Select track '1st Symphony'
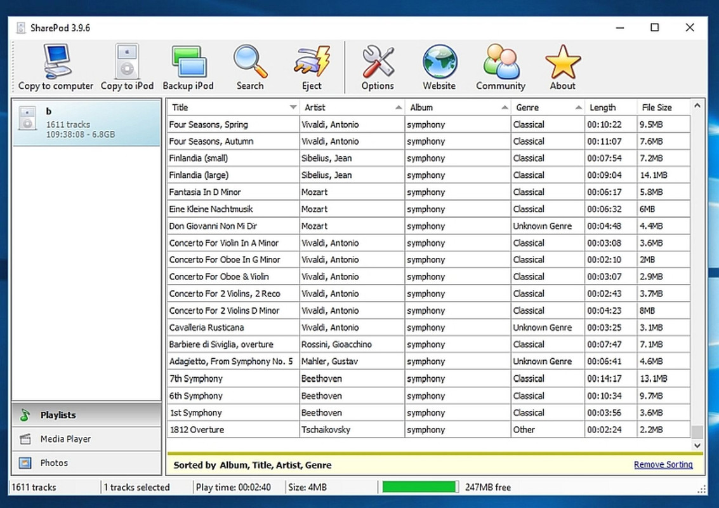 point(429,413)
